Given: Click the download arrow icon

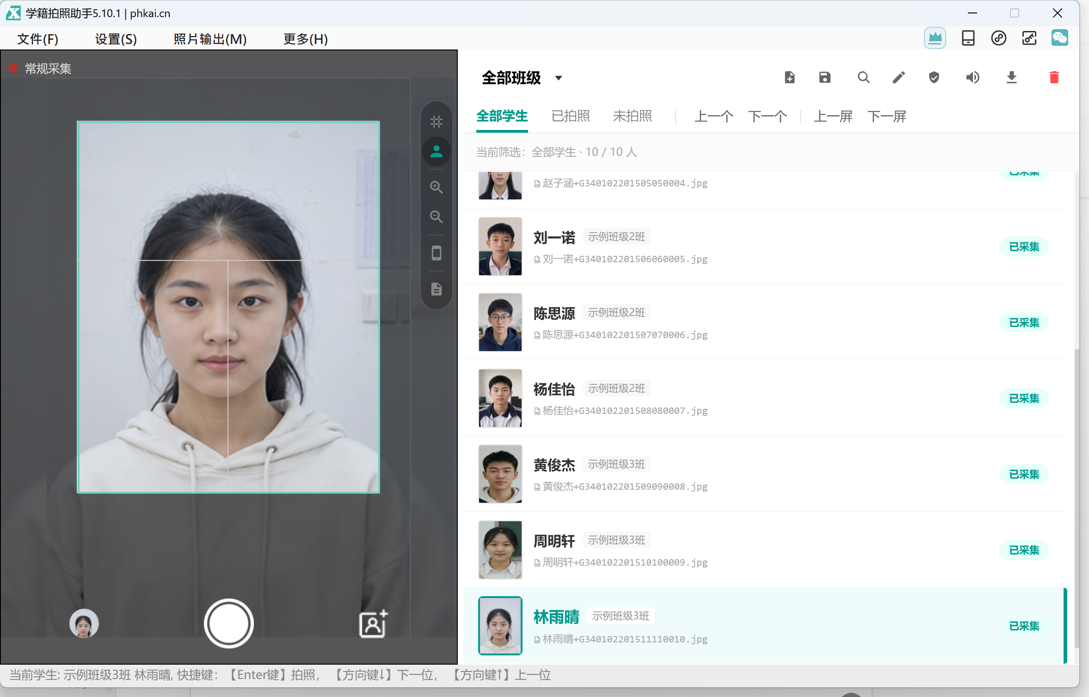Looking at the screenshot, I should tap(1012, 77).
